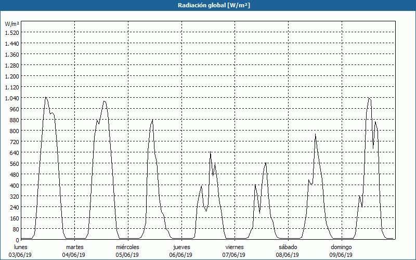Click the Tuesday radiation peak on curve
Image resolution: width=416 pixels, height=260 pixels.
click(x=105, y=101)
